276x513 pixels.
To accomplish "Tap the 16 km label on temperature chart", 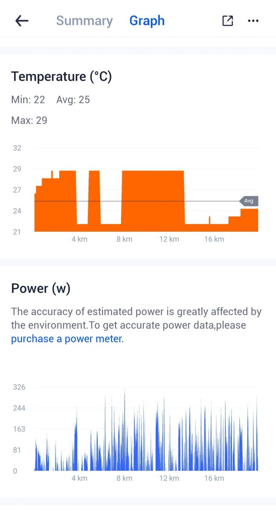I will point(214,239).
